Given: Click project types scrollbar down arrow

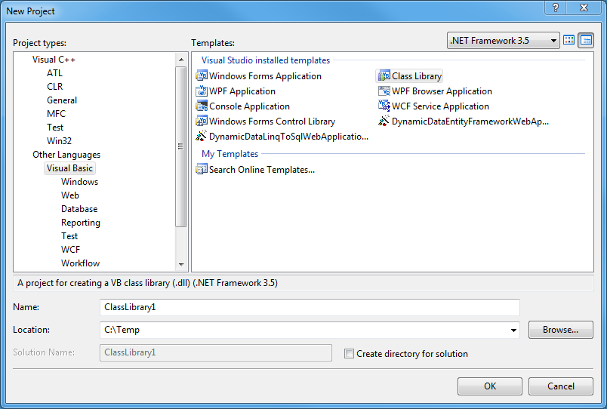Looking at the screenshot, I should 180,265.
